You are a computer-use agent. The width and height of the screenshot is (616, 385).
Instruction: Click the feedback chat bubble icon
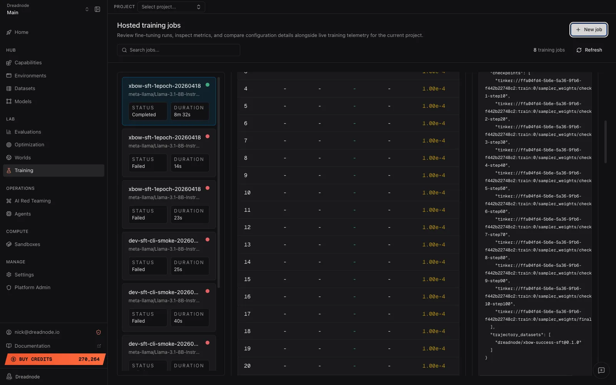(601, 371)
